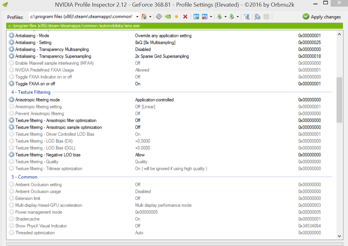This screenshot has width=348, height=246.
Task: Open the Profiles combo box dropdown arrow
Action: [x=137, y=17]
